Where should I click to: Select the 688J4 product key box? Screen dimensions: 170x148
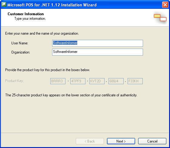[x=116, y=81]
